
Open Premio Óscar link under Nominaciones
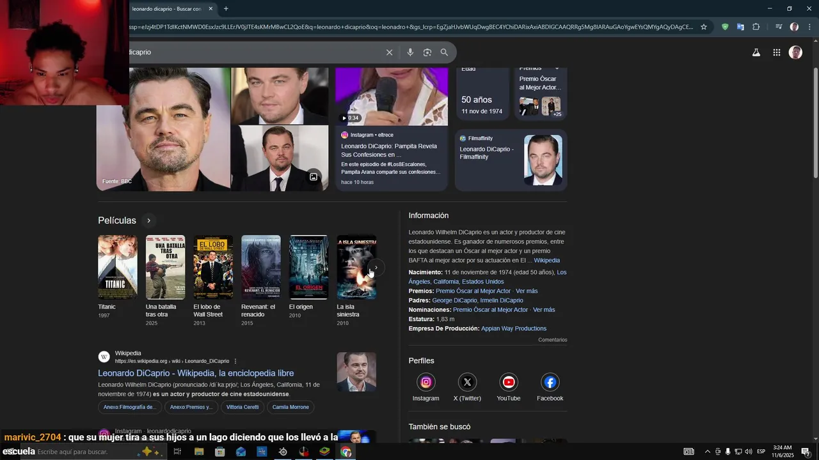coord(490,309)
